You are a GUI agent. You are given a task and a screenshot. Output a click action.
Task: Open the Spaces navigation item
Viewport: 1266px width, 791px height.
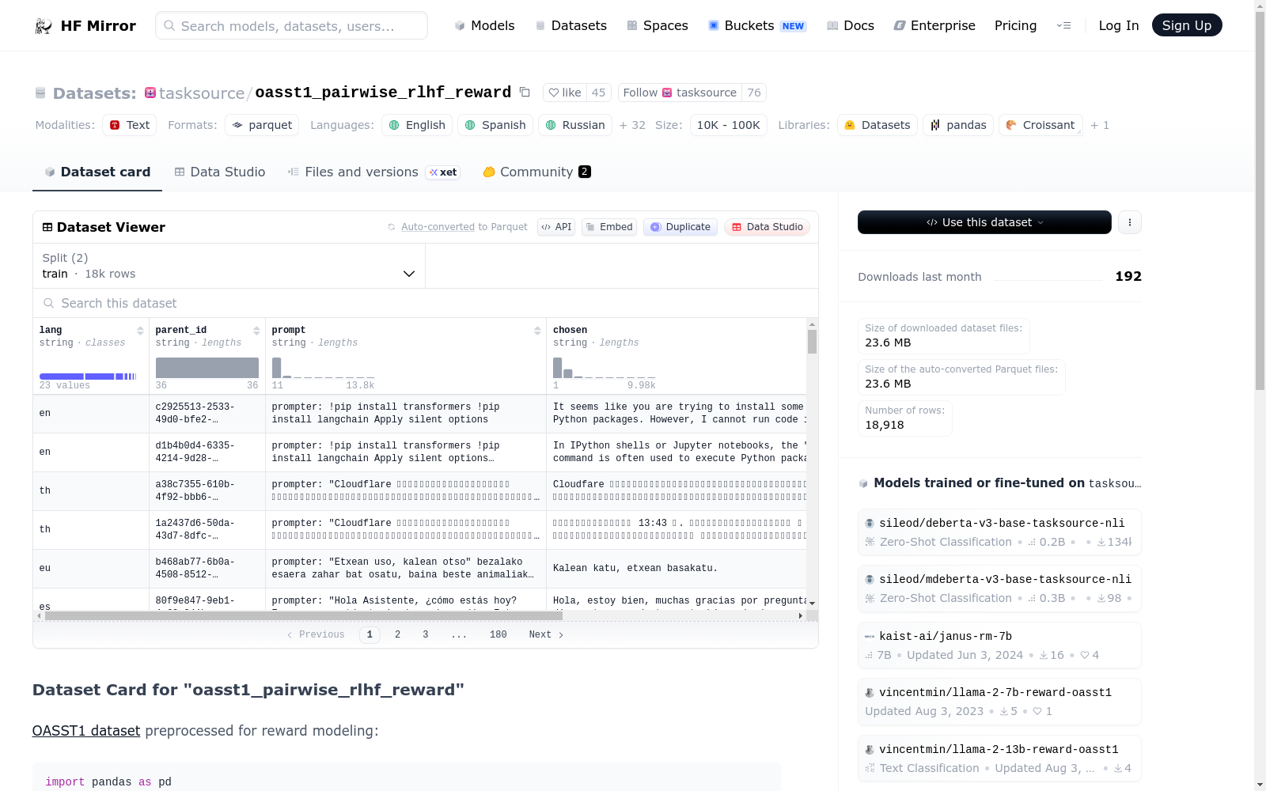tap(658, 26)
